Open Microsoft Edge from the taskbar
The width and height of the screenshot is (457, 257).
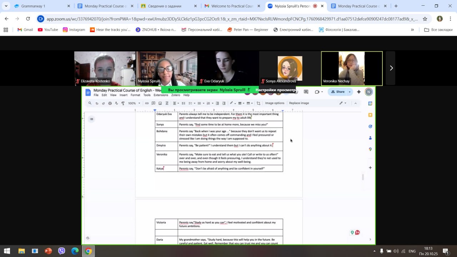[75, 251]
